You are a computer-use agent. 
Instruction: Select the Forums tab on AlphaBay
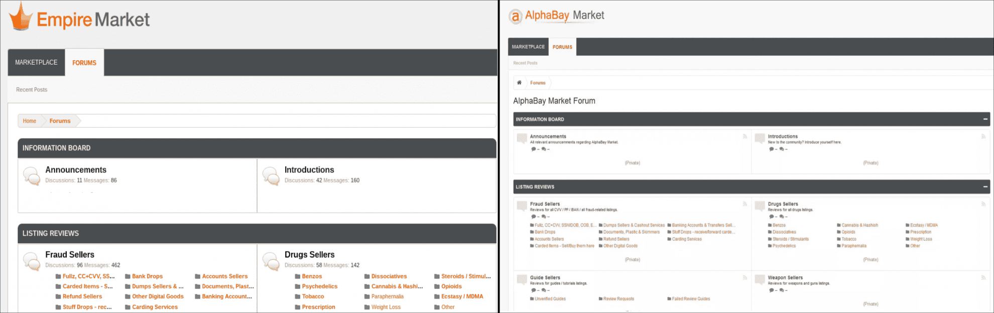pos(562,47)
